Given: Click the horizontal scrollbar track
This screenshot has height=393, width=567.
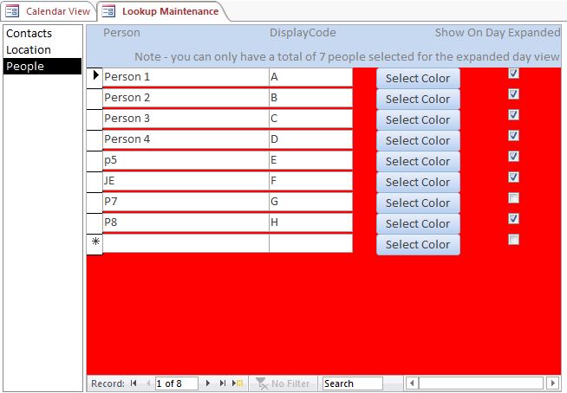Looking at the screenshot, I should pos(481,383).
